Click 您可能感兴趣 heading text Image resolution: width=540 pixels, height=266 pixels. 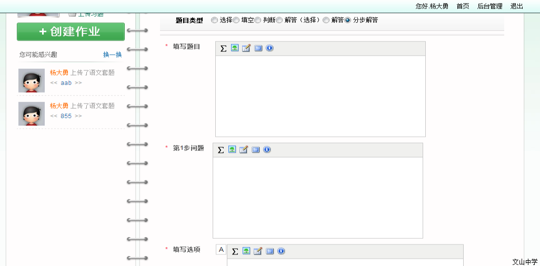click(x=38, y=55)
